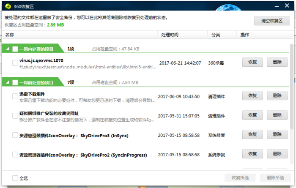Check the 一周内处理的项目 group checkbox
The width and height of the screenshot is (296, 188).
click(x=15, y=49)
